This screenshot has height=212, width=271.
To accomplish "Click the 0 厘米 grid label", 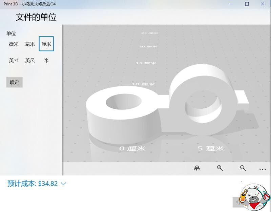I will (132, 148).
